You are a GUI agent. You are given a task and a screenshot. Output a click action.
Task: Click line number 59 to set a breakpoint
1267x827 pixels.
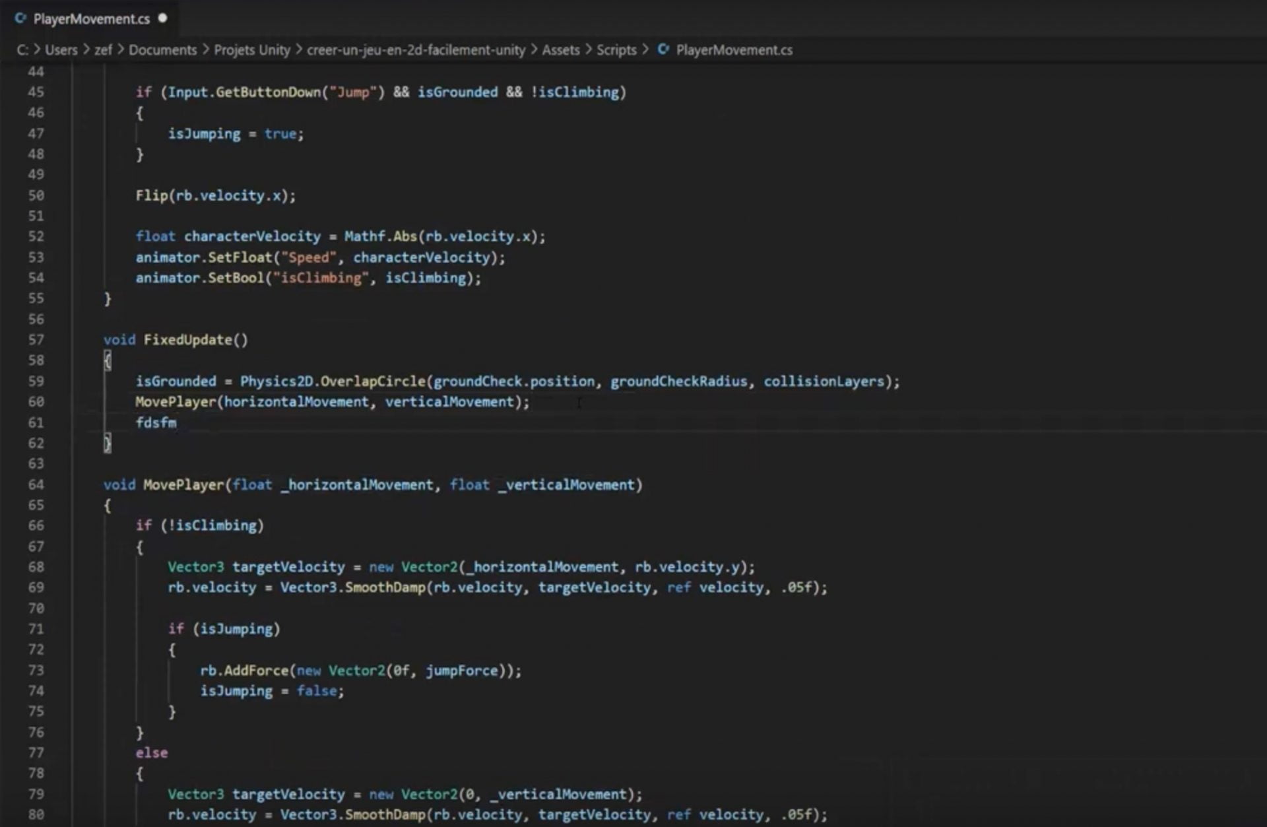point(38,381)
